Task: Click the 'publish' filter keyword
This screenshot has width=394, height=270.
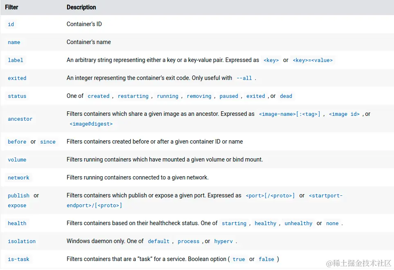Action: [x=19, y=196]
